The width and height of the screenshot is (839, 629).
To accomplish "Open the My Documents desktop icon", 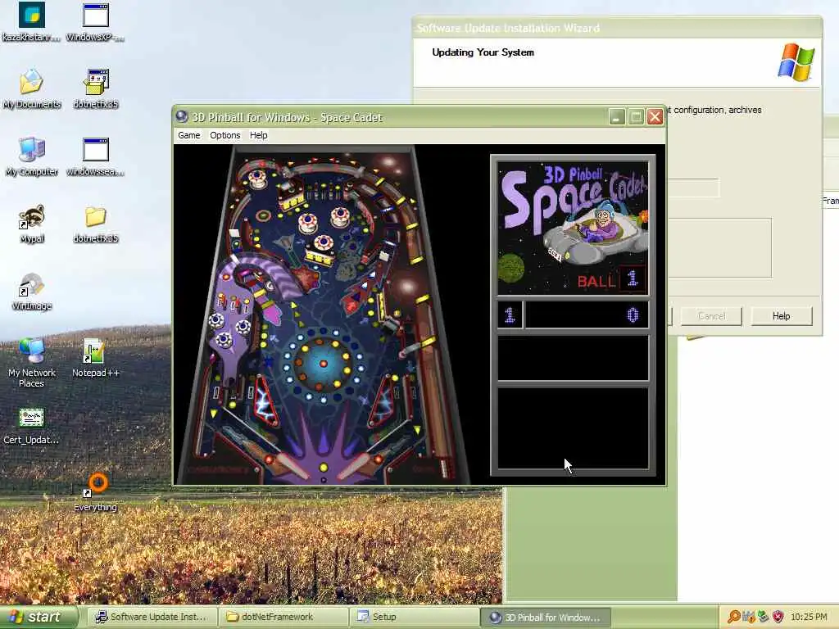I will click(x=32, y=89).
